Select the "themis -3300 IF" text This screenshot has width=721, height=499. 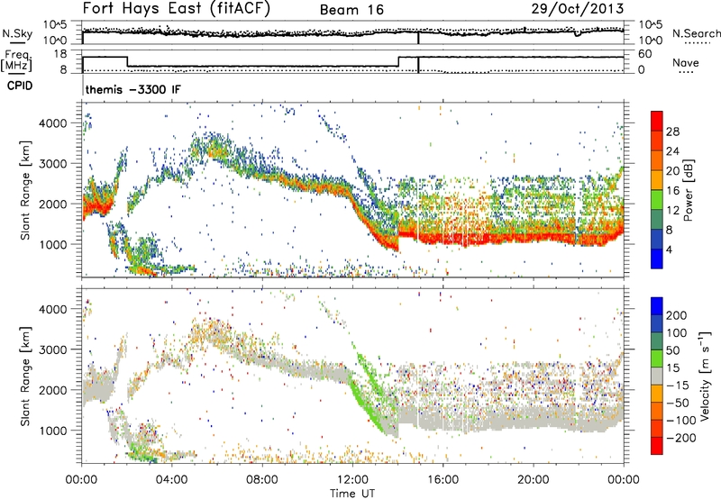coord(133,89)
